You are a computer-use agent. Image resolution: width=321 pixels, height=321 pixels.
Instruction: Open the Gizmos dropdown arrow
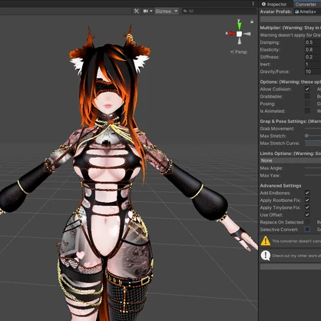coord(176,11)
